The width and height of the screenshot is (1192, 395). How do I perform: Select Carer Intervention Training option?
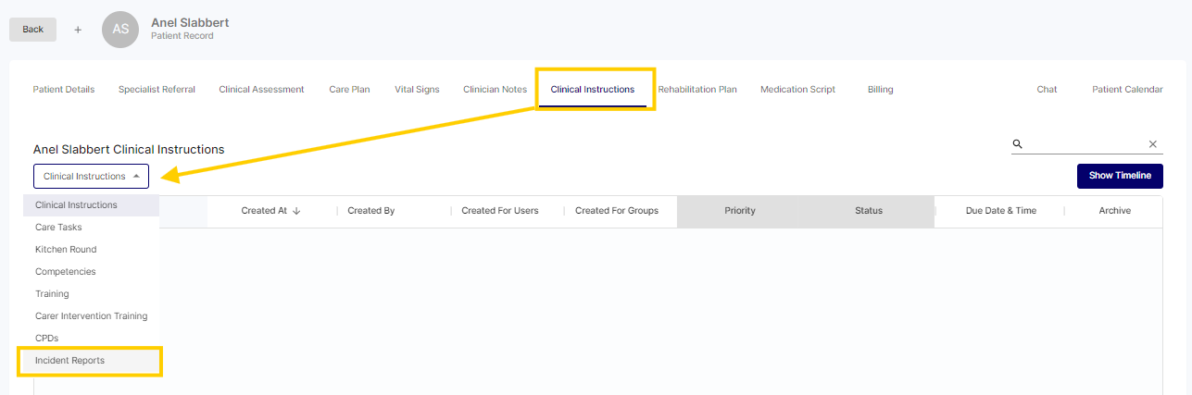tap(91, 316)
